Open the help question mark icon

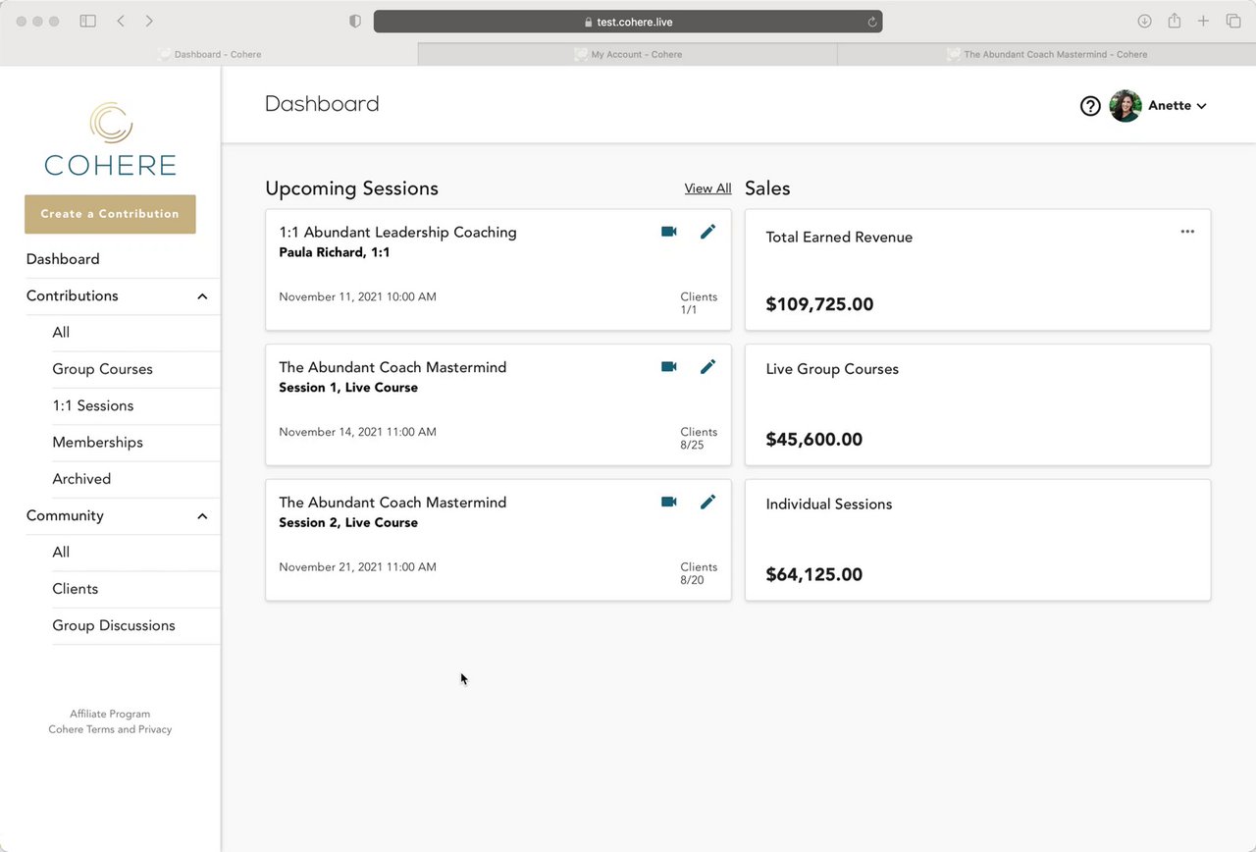(1090, 106)
